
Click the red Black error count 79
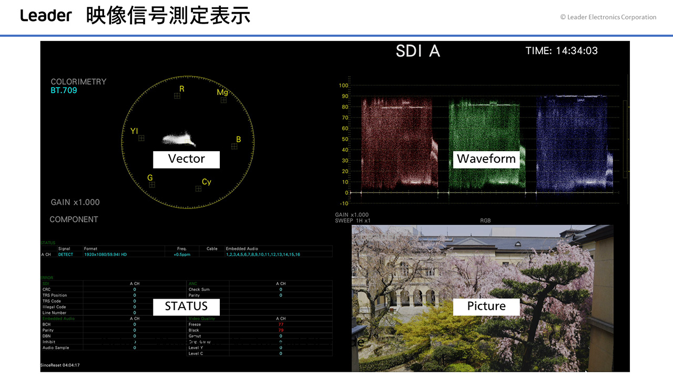coord(281,330)
